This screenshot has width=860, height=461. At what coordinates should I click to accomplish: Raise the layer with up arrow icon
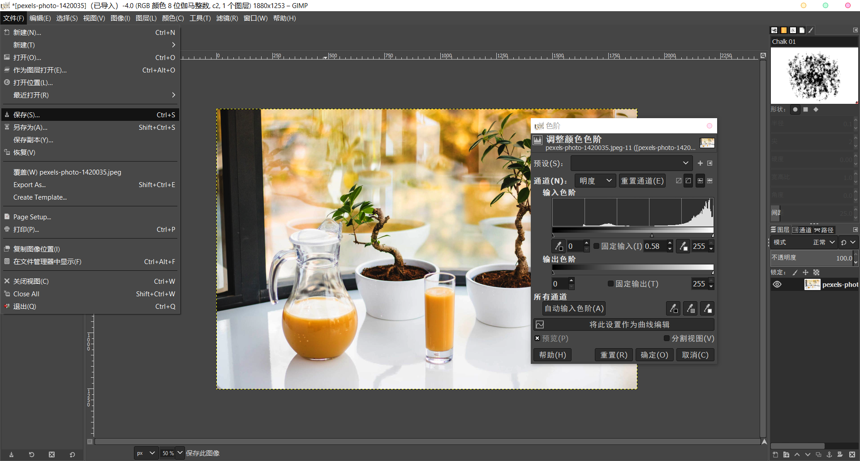[797, 454]
